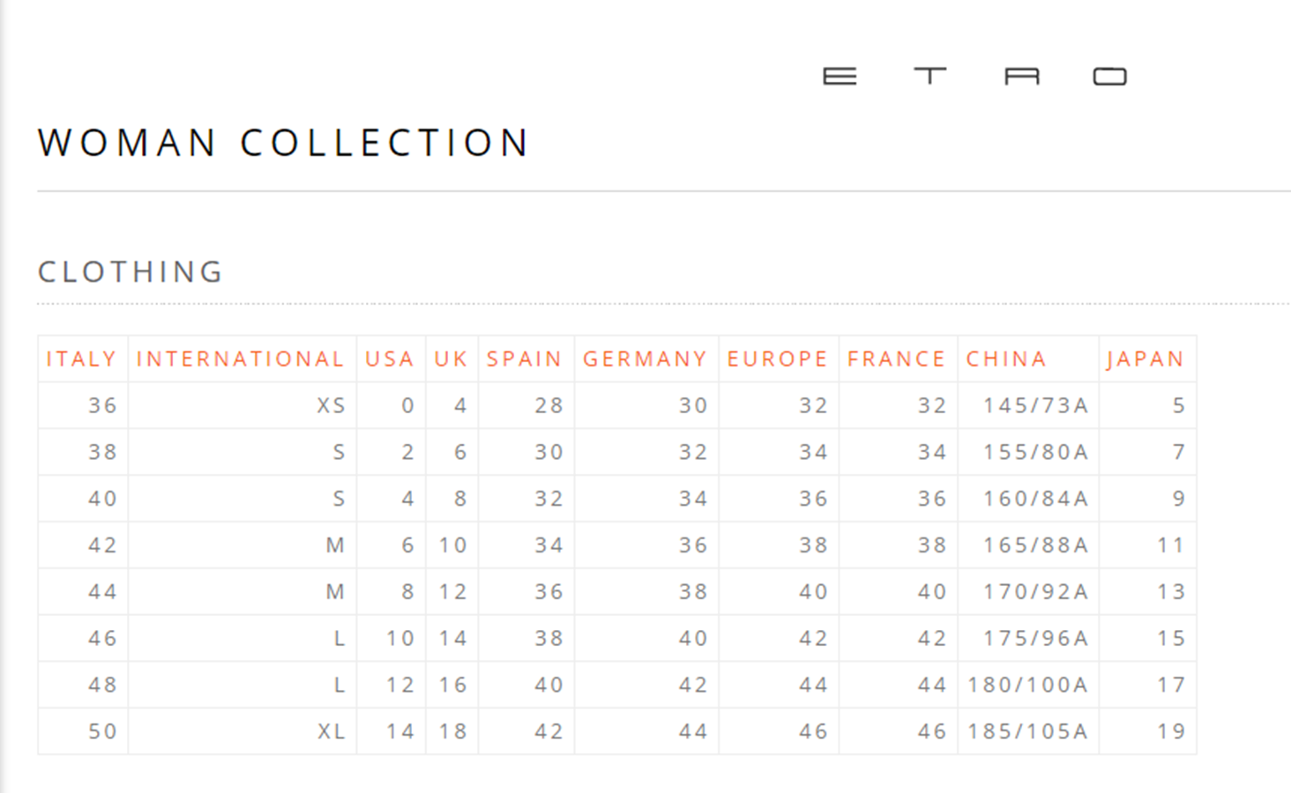Select the XL international size cell
This screenshot has height=793, width=1291.
coord(332,732)
